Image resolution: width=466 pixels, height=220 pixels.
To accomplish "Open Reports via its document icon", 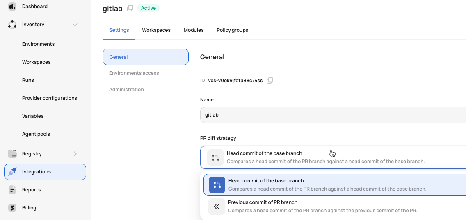I will click(x=12, y=190).
